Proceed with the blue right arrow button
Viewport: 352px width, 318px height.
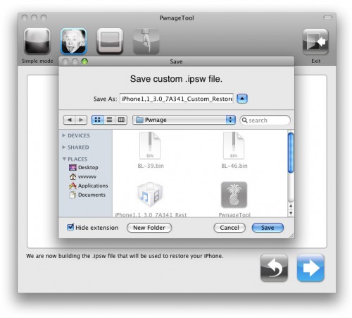click(x=310, y=268)
